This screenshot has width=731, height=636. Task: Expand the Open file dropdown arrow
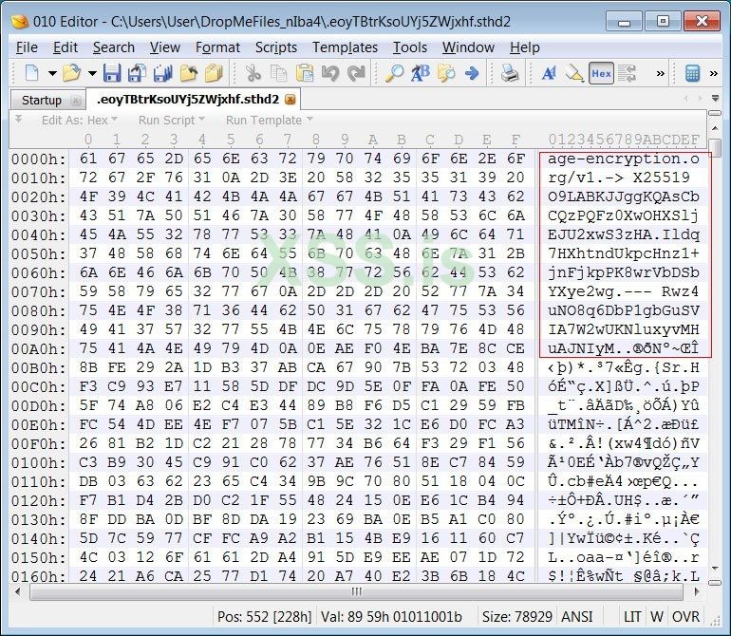coord(92,73)
